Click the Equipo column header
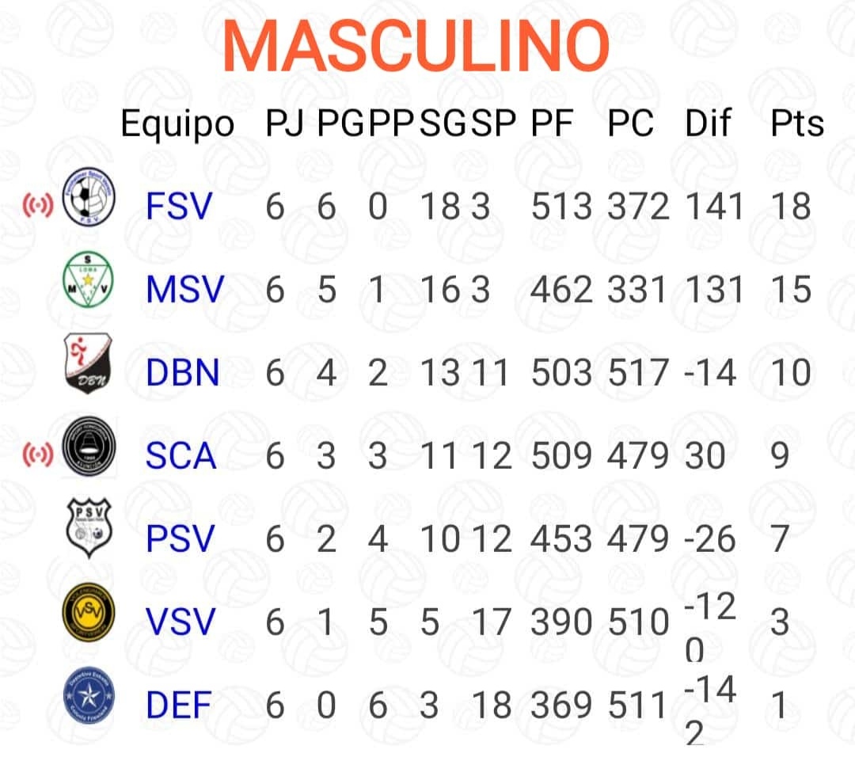The width and height of the screenshot is (855, 761). 177,124
